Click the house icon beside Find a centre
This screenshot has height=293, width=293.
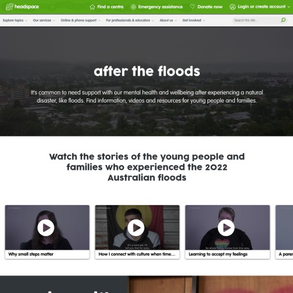coord(93,7)
